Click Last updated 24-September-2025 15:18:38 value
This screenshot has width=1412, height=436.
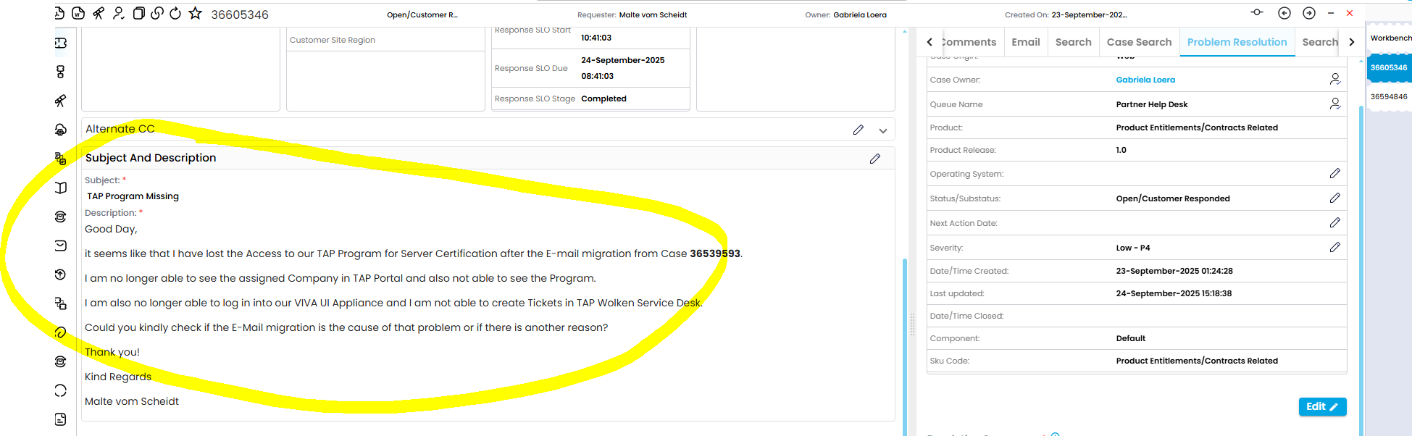[1174, 293]
